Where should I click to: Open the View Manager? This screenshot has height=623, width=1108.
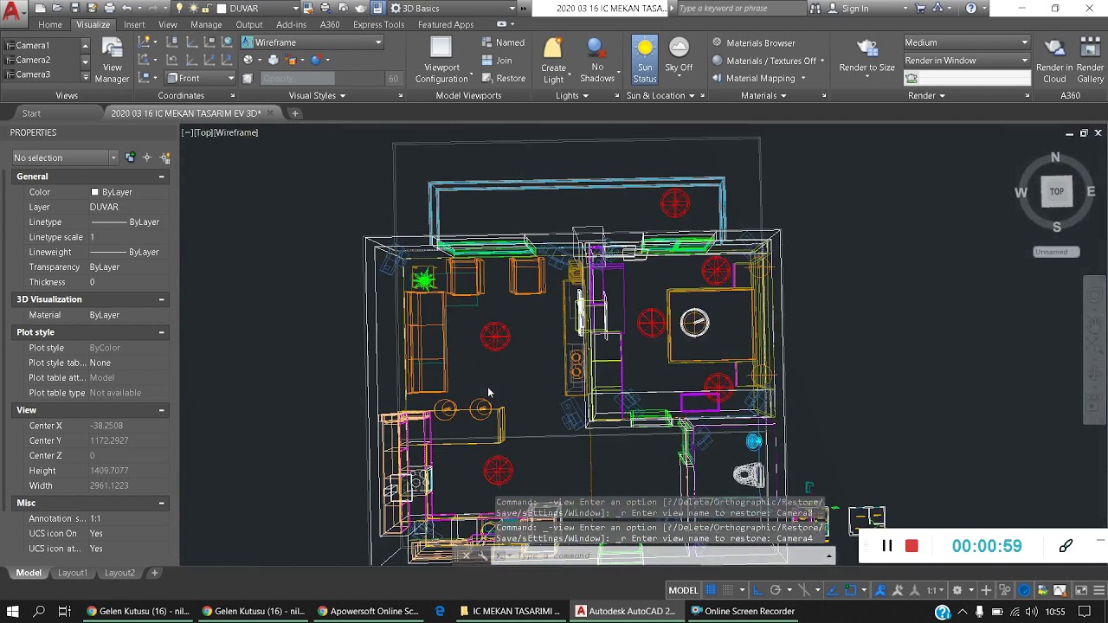pyautogui.click(x=112, y=61)
